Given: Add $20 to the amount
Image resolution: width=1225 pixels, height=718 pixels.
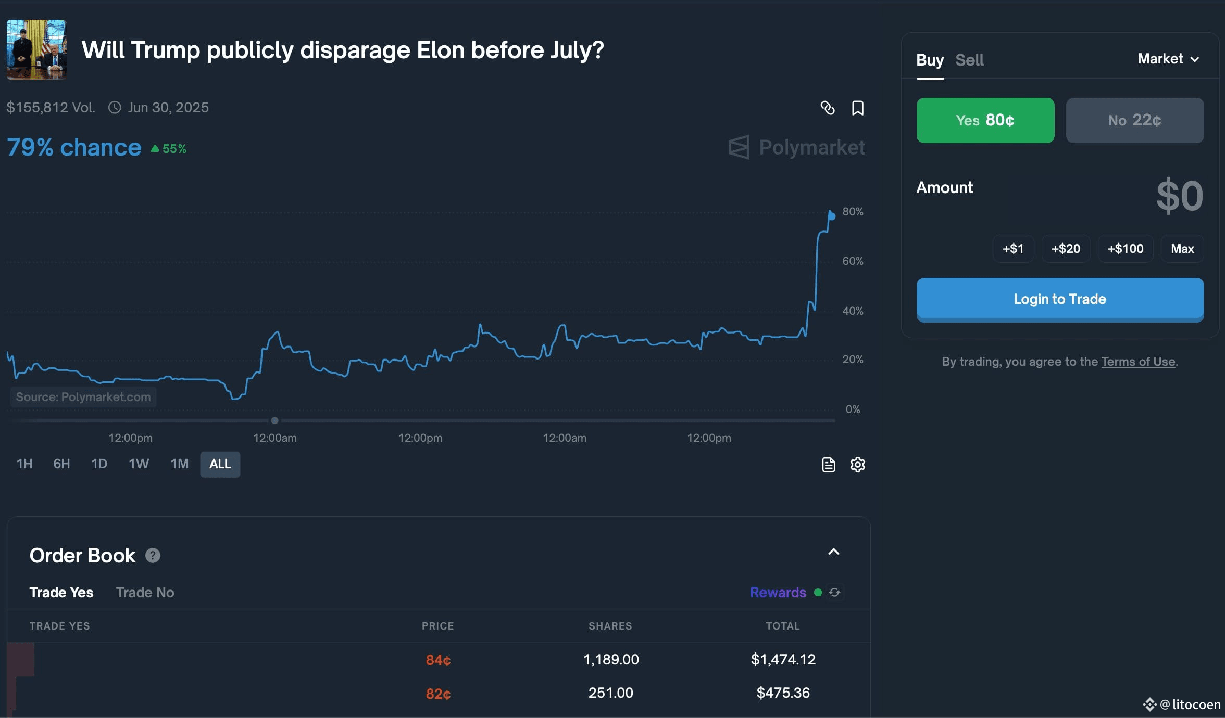Looking at the screenshot, I should coord(1066,249).
